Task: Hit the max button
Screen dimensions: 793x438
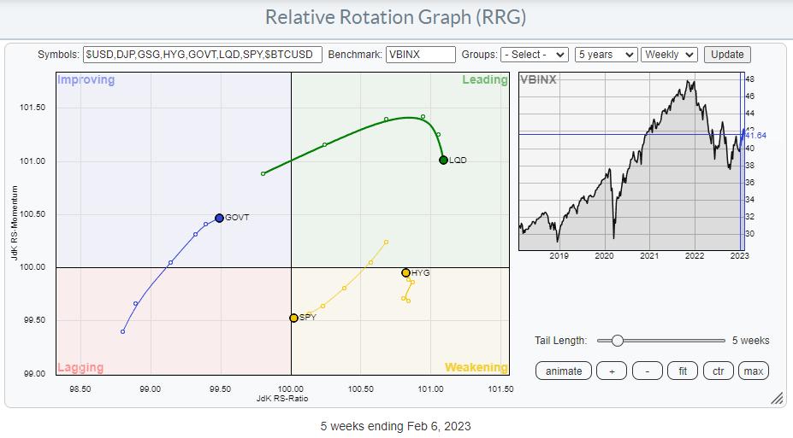Action: click(753, 371)
